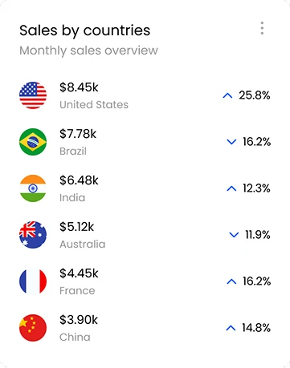Select the India flag icon
The image size is (290, 368).
(x=33, y=188)
